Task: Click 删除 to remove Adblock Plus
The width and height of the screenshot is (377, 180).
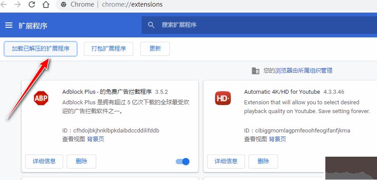Action: [x=82, y=162]
